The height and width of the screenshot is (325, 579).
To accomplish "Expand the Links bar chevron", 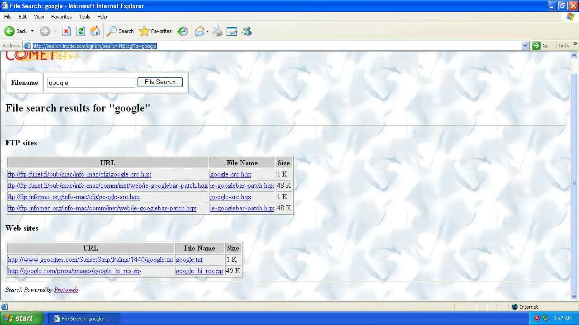I will tap(575, 44).
